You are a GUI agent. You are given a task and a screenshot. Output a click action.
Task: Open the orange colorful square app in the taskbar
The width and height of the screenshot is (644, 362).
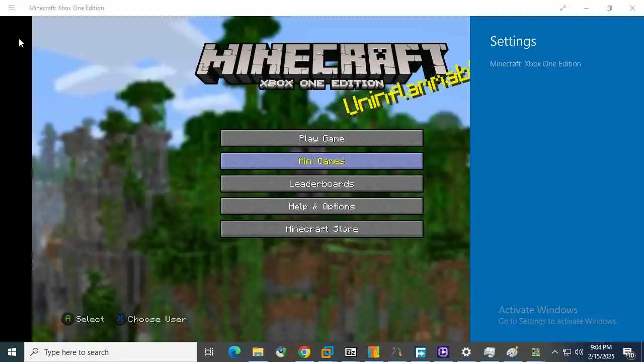coord(373,352)
